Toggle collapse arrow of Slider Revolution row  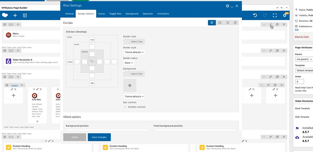click(x=264, y=51)
